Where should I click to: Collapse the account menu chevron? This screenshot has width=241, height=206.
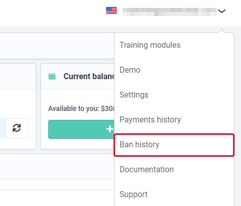coord(222,11)
